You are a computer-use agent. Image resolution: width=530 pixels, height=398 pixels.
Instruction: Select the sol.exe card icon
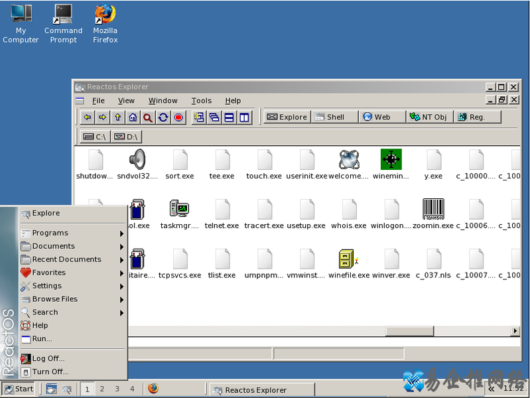[x=137, y=209]
